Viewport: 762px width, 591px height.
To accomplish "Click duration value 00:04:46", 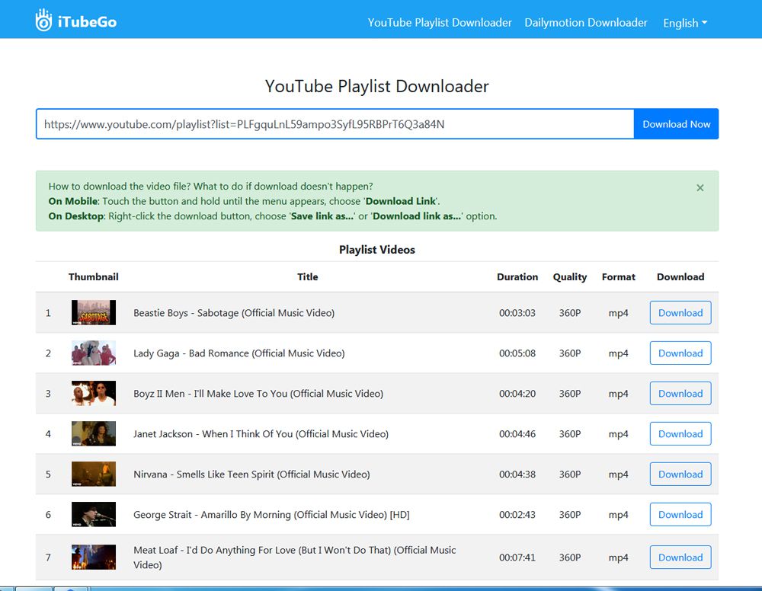I will [517, 433].
